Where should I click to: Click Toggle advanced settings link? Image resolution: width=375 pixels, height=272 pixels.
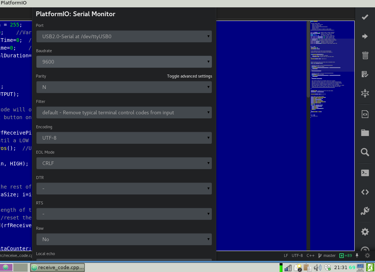189,76
